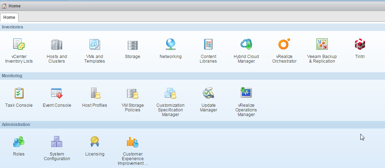This screenshot has width=385, height=168.
Task: View the Event Console
Action: (56, 94)
